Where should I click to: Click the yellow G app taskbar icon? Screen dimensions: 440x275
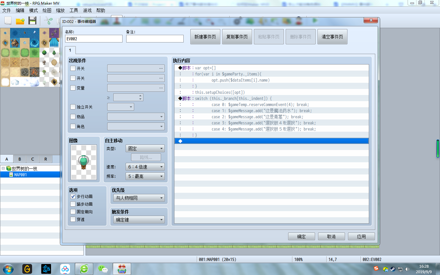[x=27, y=269]
